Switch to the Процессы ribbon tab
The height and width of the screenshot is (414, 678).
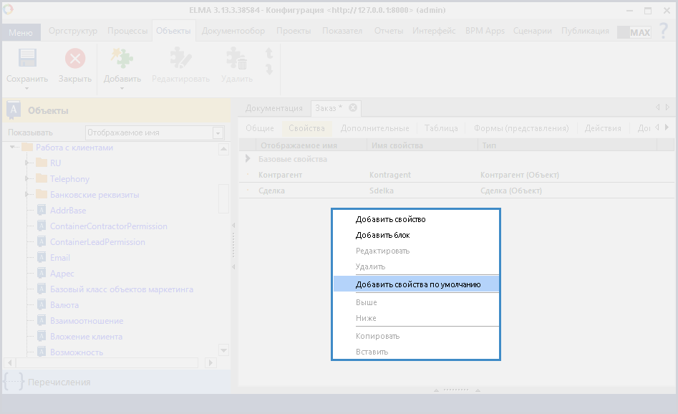(x=127, y=31)
